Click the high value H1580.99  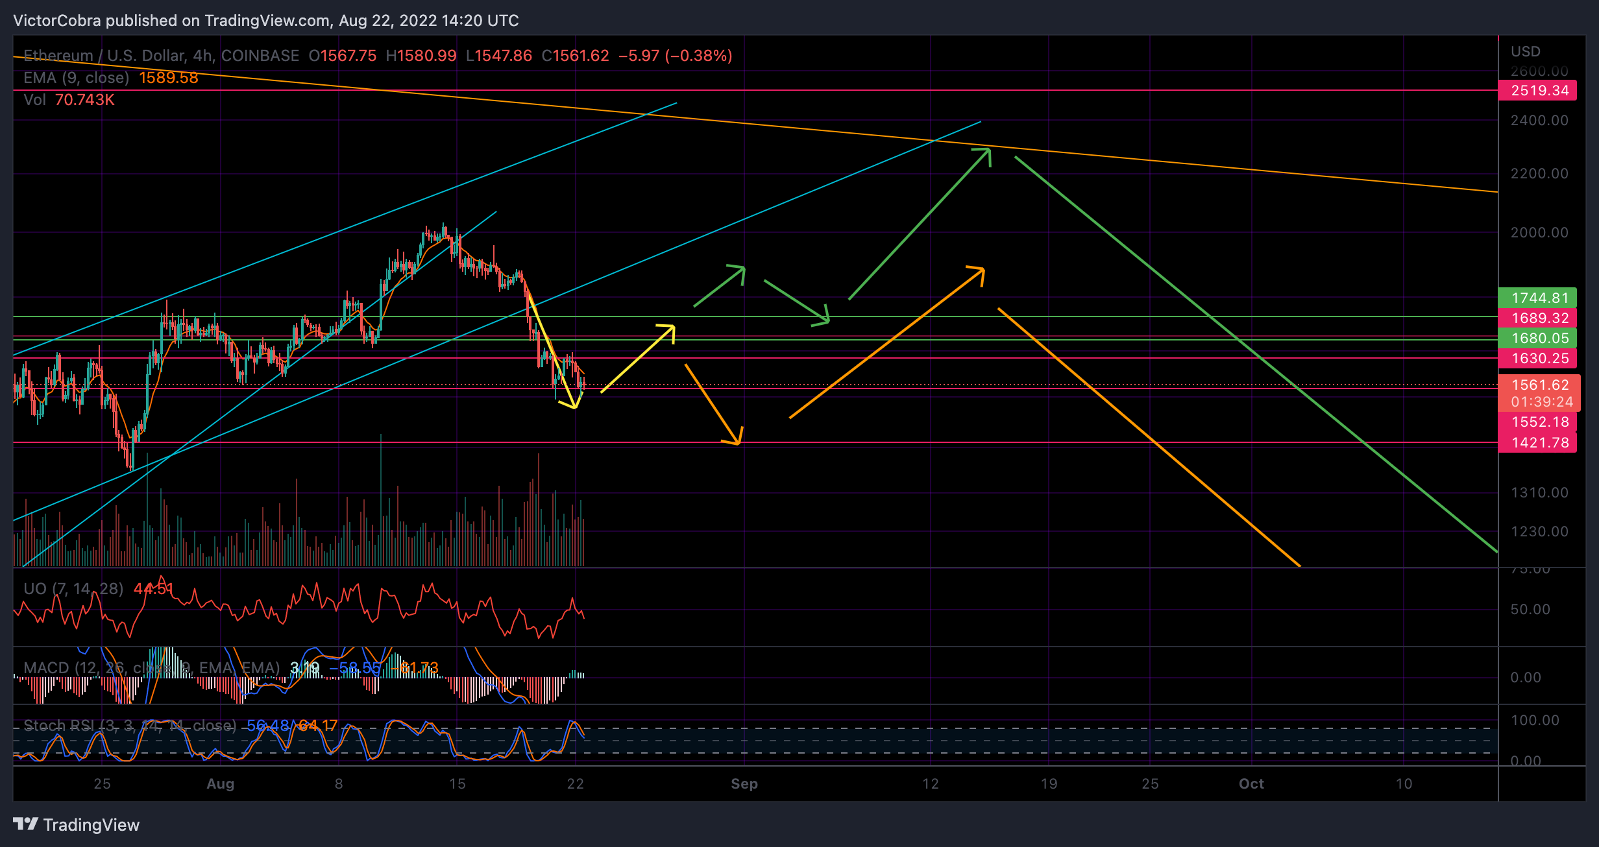421,56
